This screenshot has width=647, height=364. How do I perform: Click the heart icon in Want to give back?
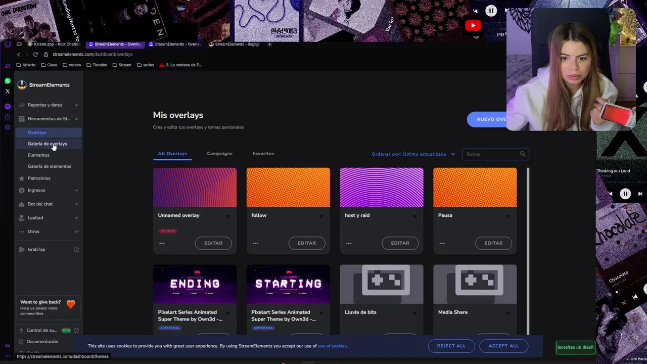click(x=71, y=304)
